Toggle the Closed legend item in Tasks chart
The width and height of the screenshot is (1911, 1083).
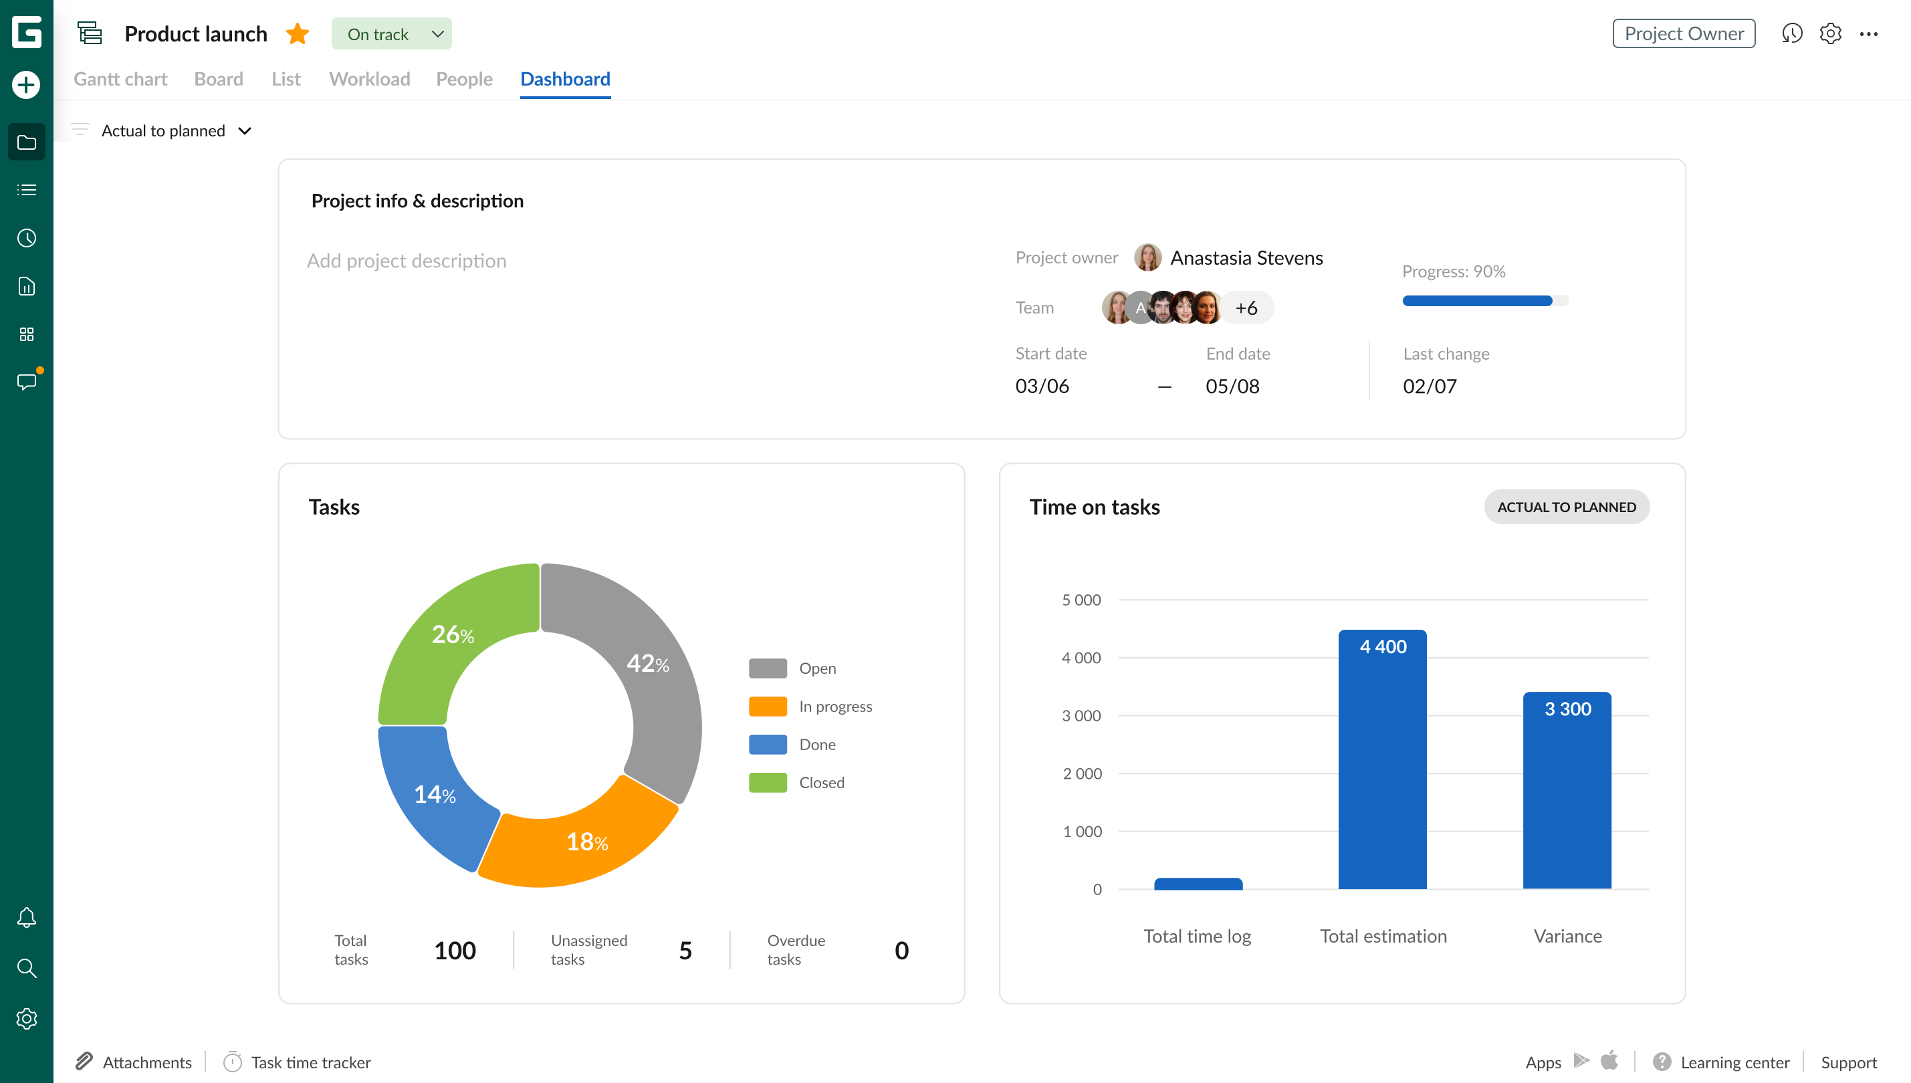[820, 782]
